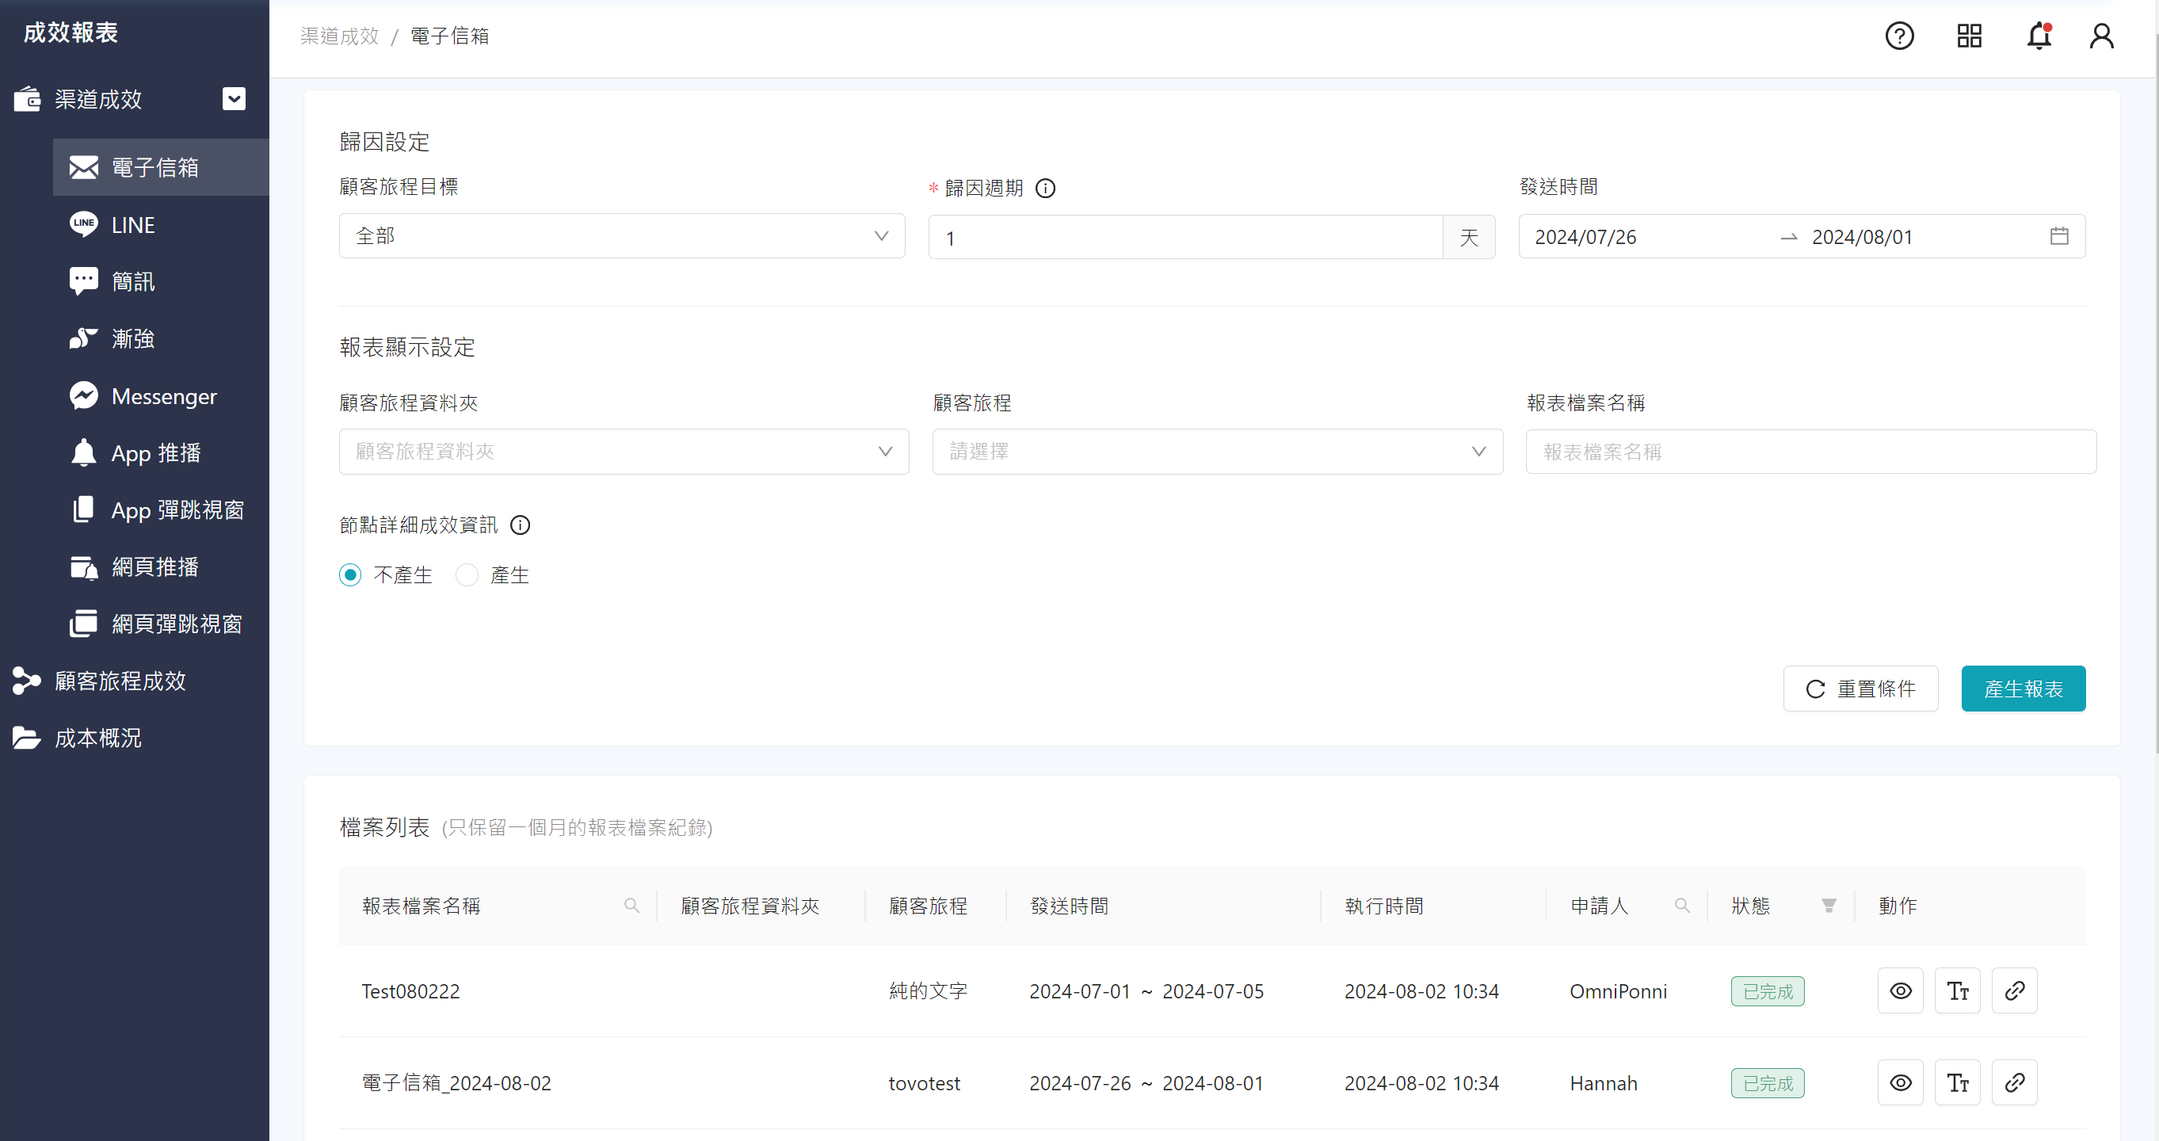
Task: Open the App 推播 channel
Action: (x=155, y=452)
